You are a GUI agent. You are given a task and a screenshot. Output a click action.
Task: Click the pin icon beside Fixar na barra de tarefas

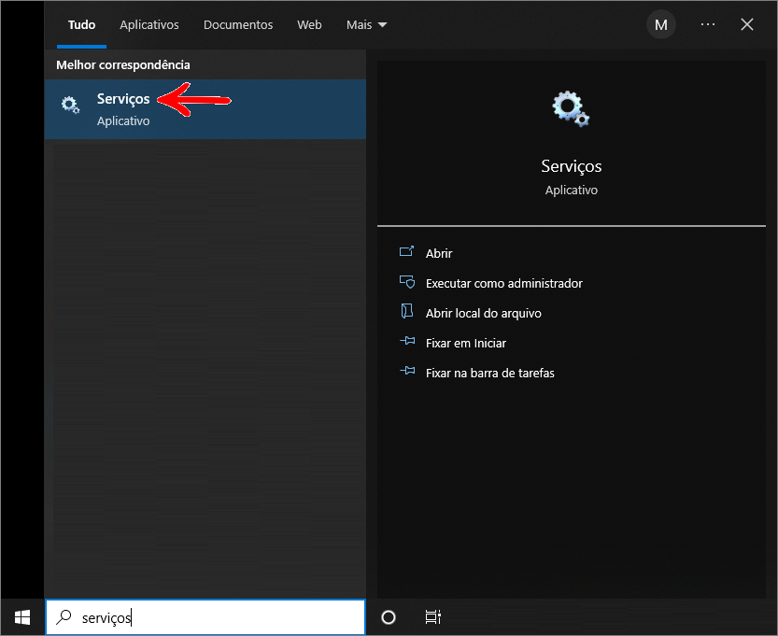click(x=407, y=371)
